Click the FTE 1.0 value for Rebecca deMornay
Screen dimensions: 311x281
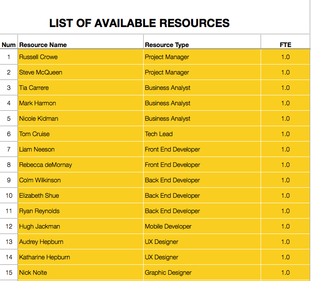pos(286,165)
